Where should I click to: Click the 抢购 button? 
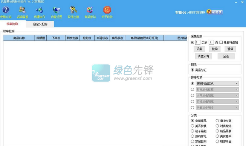click(215, 49)
